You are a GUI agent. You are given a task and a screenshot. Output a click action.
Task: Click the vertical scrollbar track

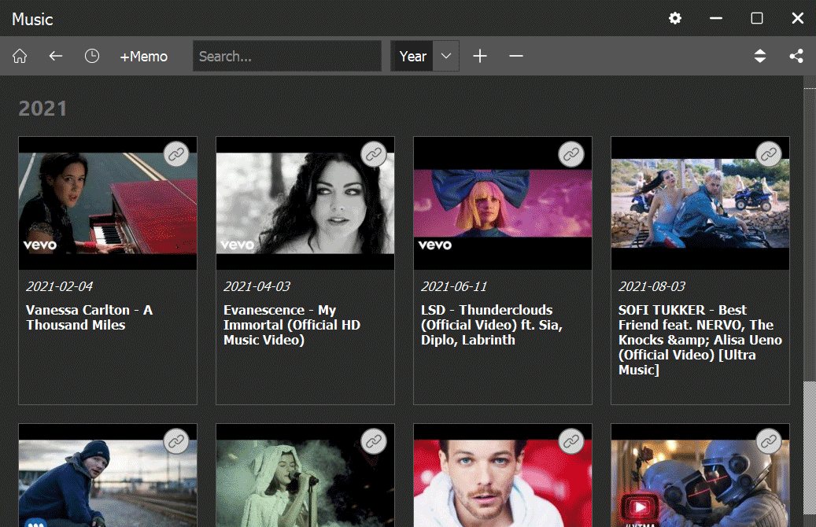(809, 315)
